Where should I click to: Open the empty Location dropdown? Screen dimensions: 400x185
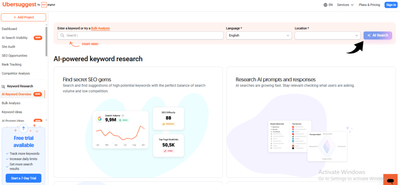pyautogui.click(x=328, y=35)
